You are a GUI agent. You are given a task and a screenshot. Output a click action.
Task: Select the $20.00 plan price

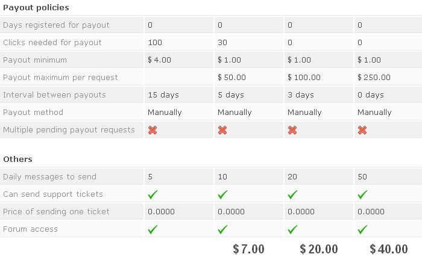[319, 249]
